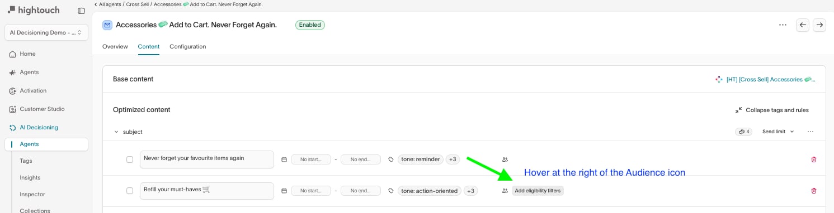Edit the Refill your must-haves field
The height and width of the screenshot is (213, 834).
point(207,191)
